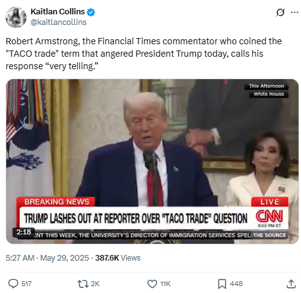Open the @kaitlancollins handle link
Image resolution: width=301 pixels, height=293 pixels.
59,22
